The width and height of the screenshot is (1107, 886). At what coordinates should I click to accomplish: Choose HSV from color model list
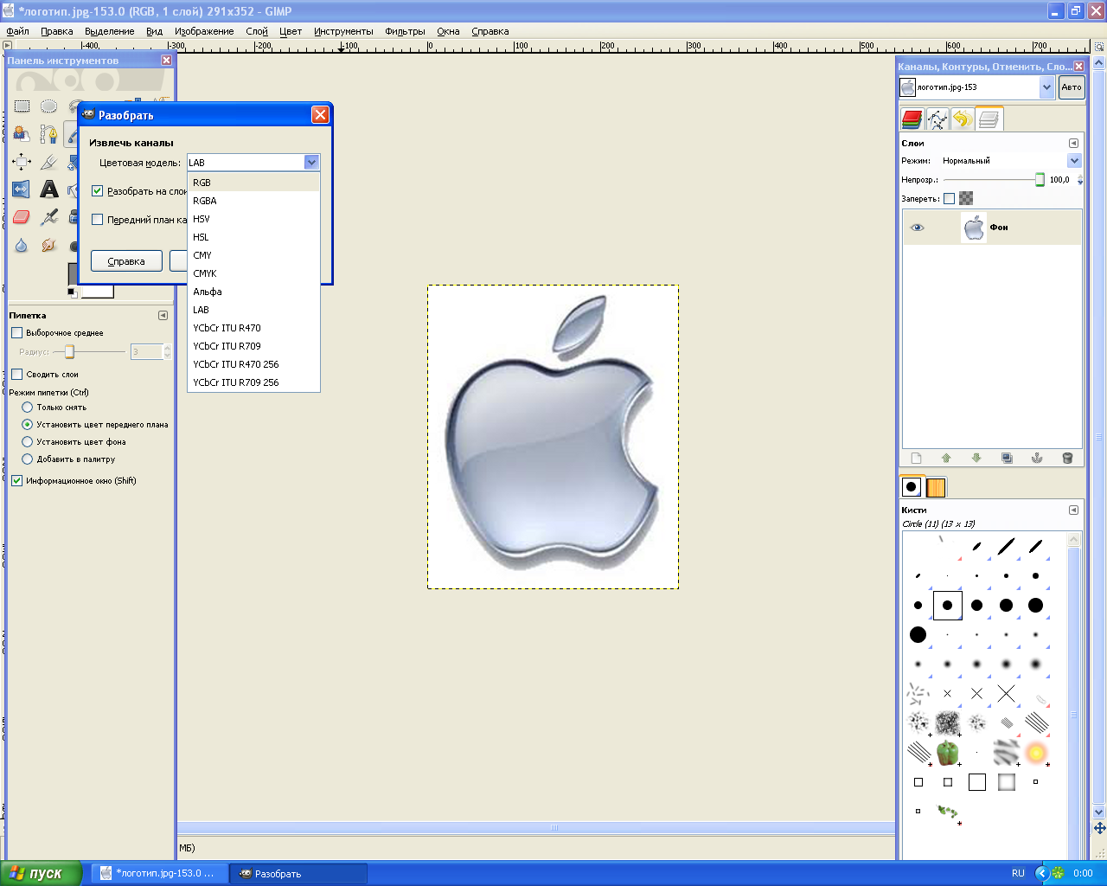253,219
